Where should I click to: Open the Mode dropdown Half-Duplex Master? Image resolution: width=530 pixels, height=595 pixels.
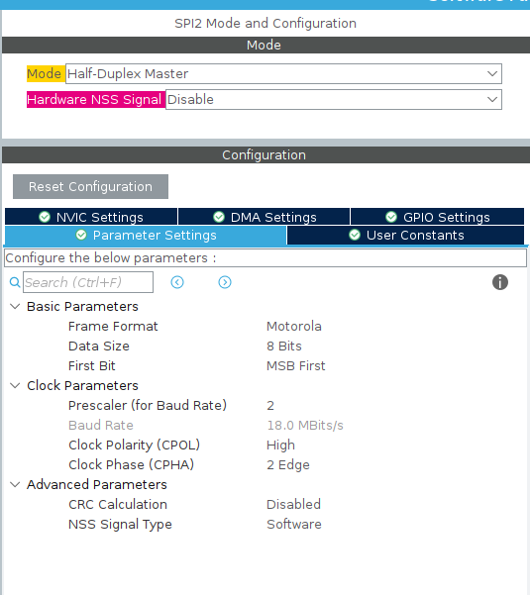pos(283,73)
